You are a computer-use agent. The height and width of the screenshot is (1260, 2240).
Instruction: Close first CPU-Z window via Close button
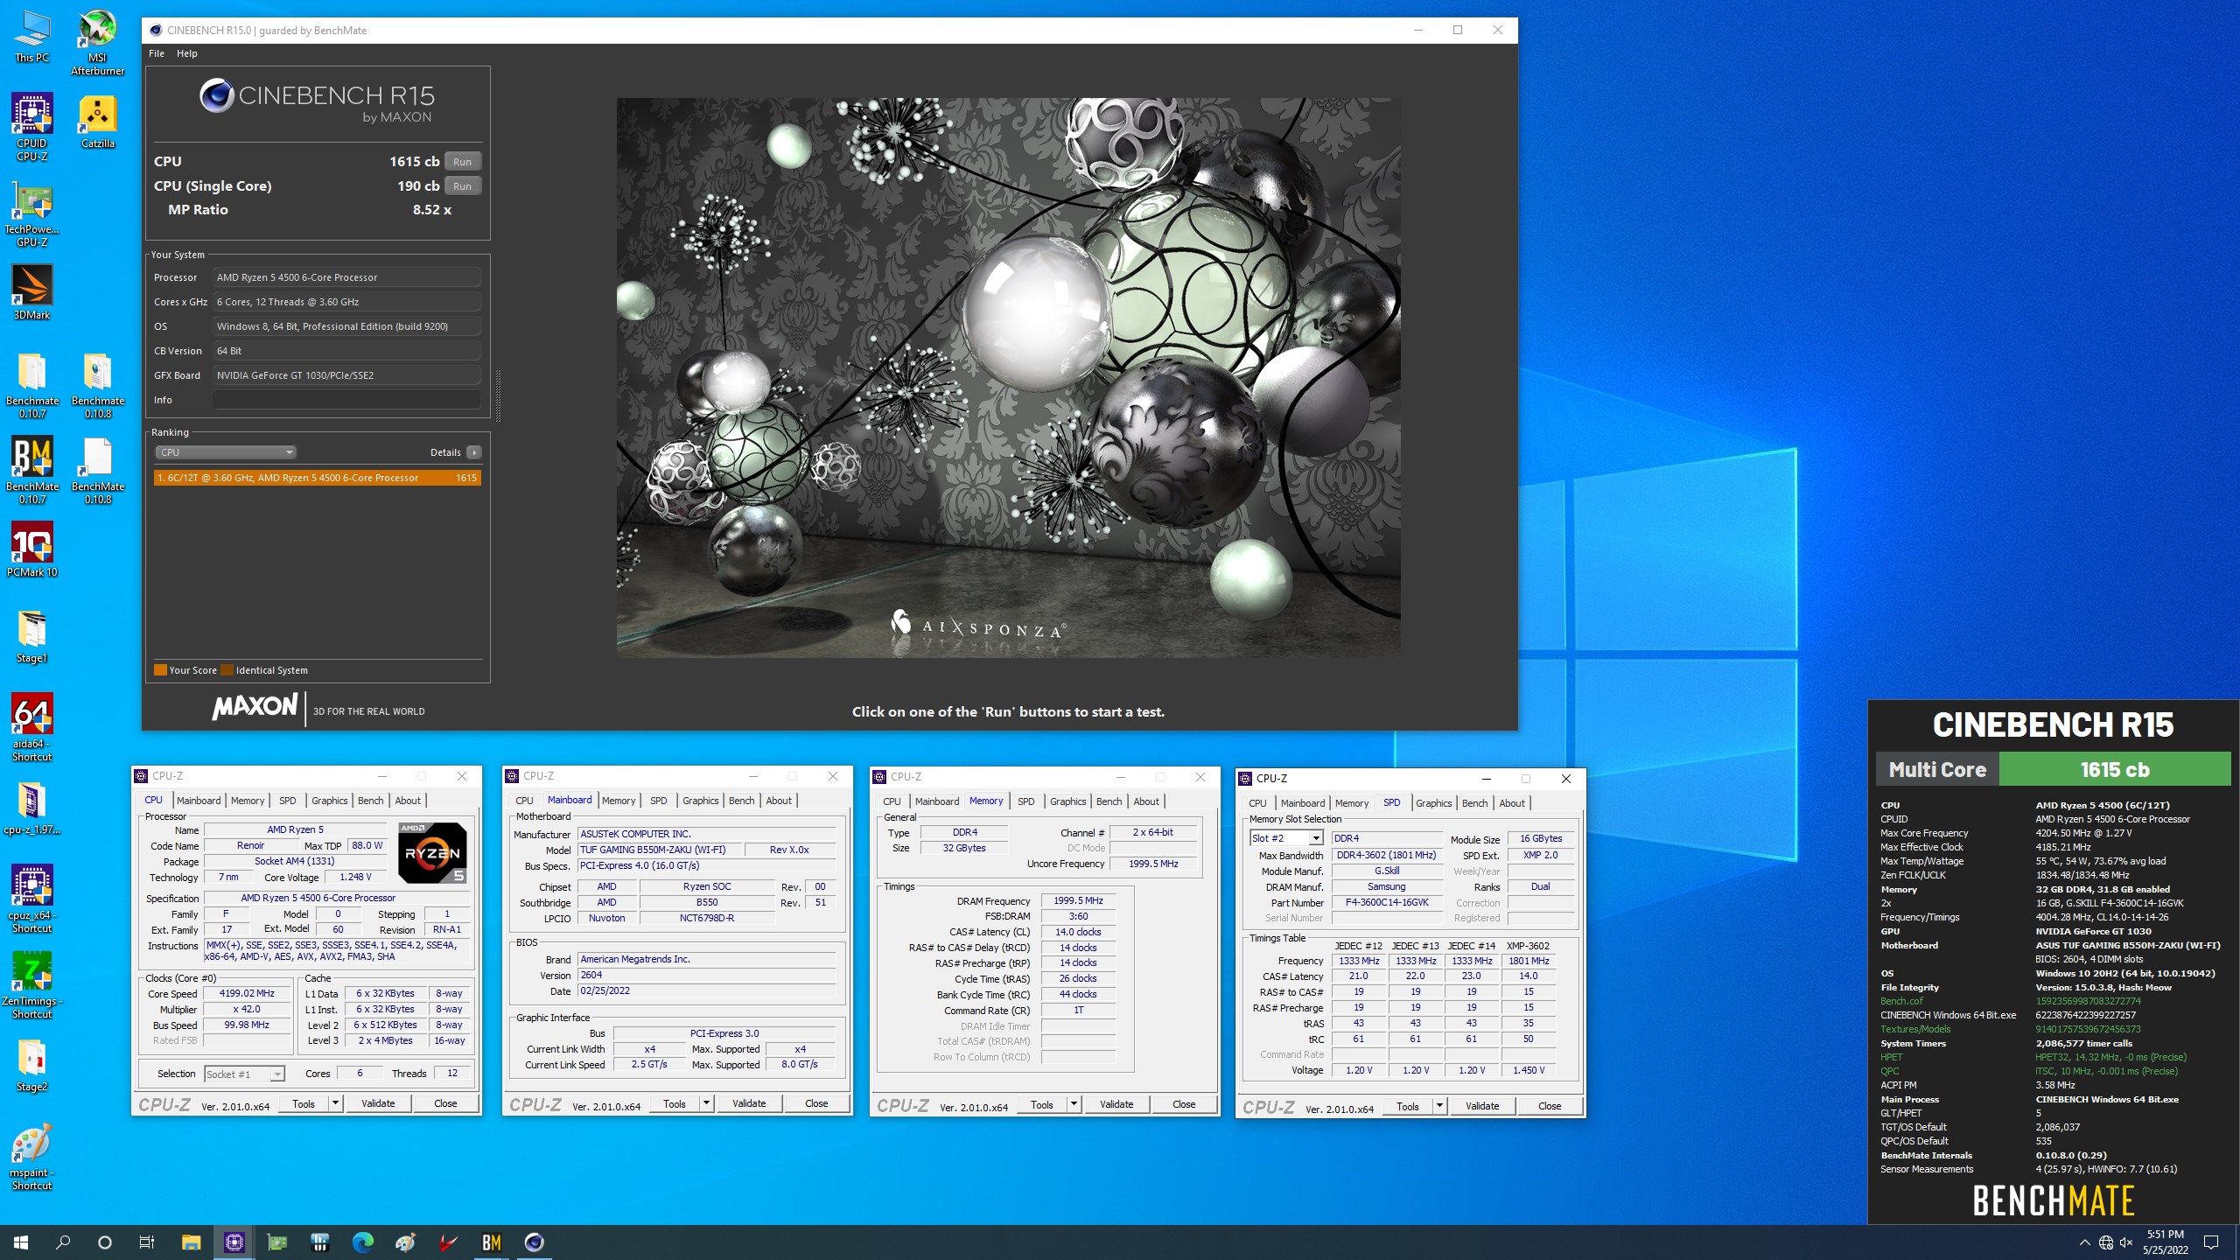445,1103
